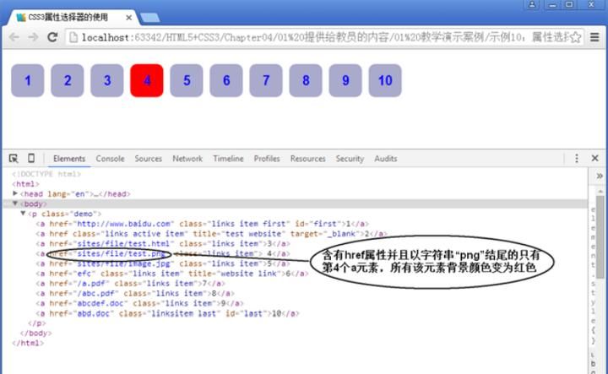Viewport: 608px width, 374px height.
Task: Select the anchor with href /abc.pdf
Action: pyautogui.click(x=135, y=294)
